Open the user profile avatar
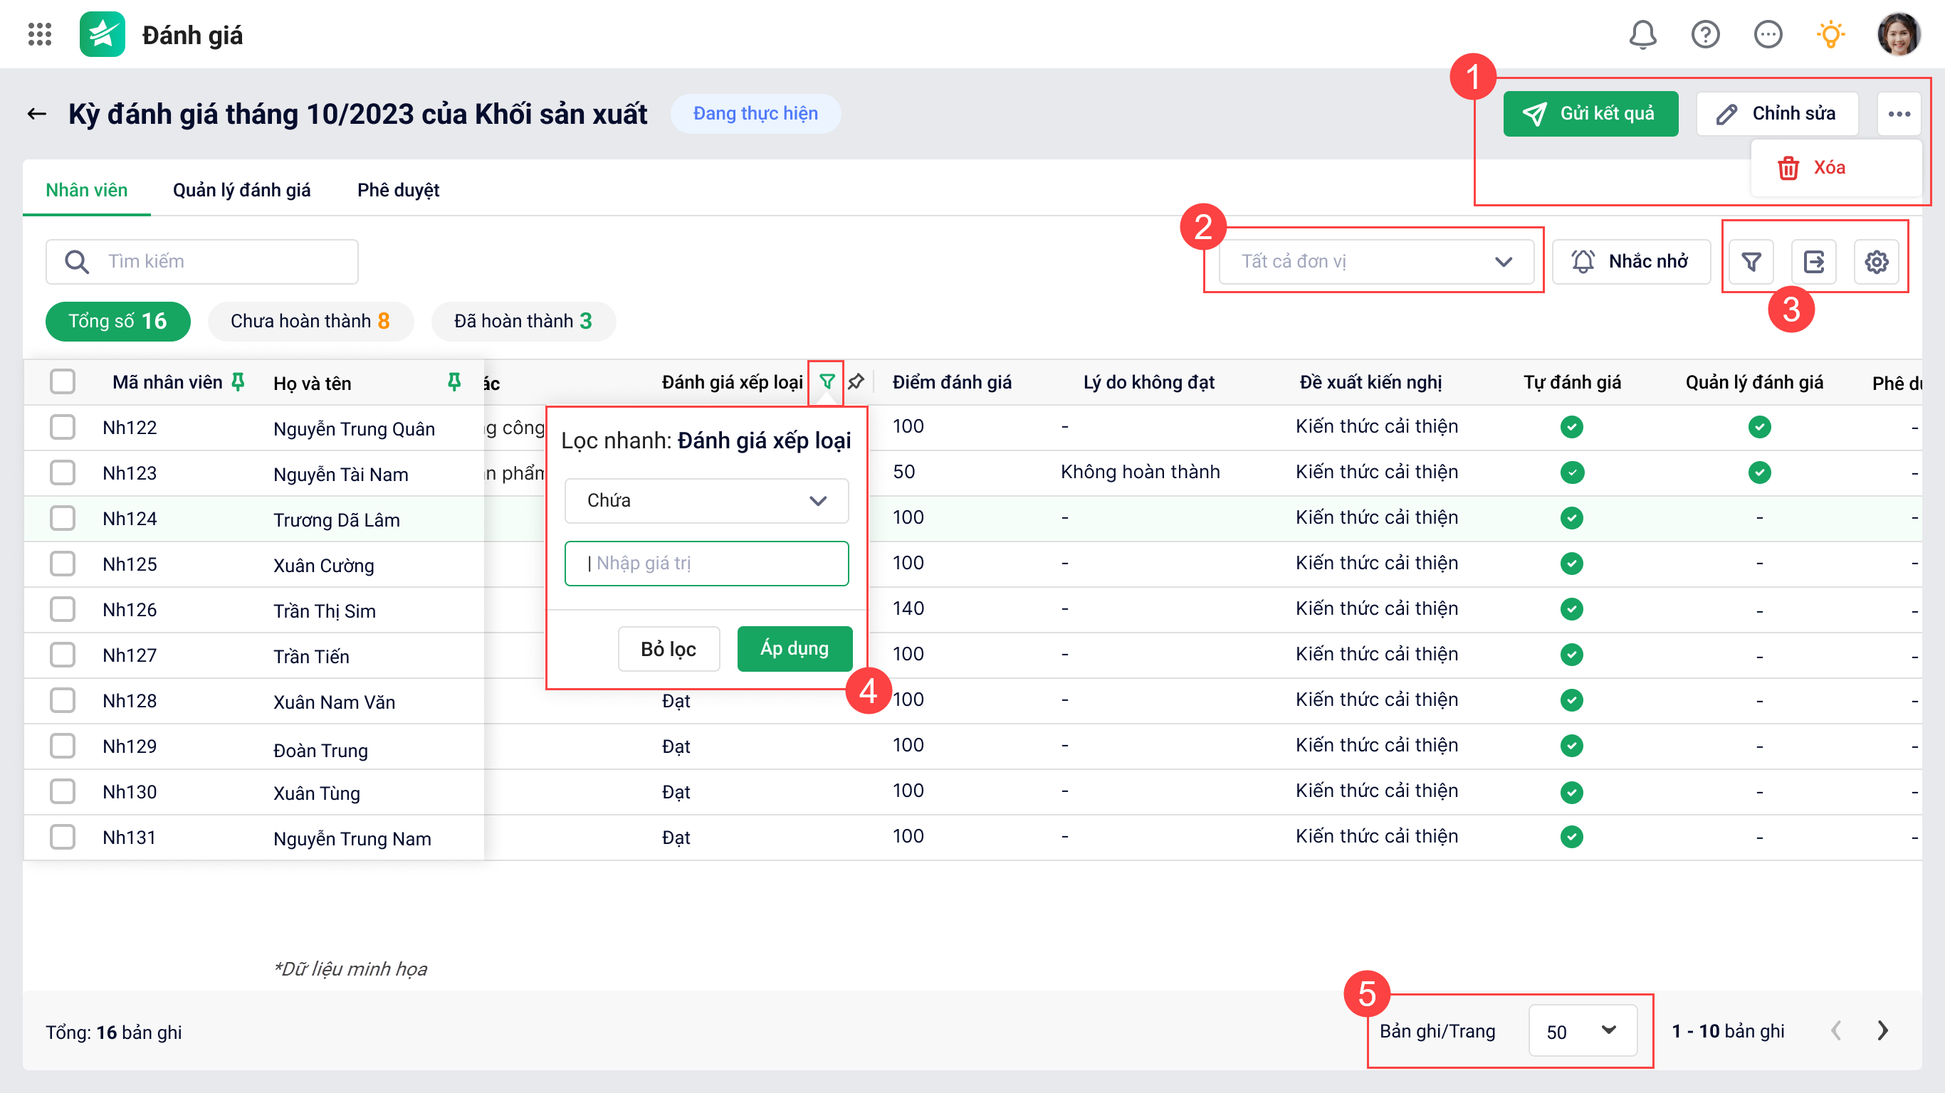Viewport: 1945px width, 1093px height. pos(1898,35)
